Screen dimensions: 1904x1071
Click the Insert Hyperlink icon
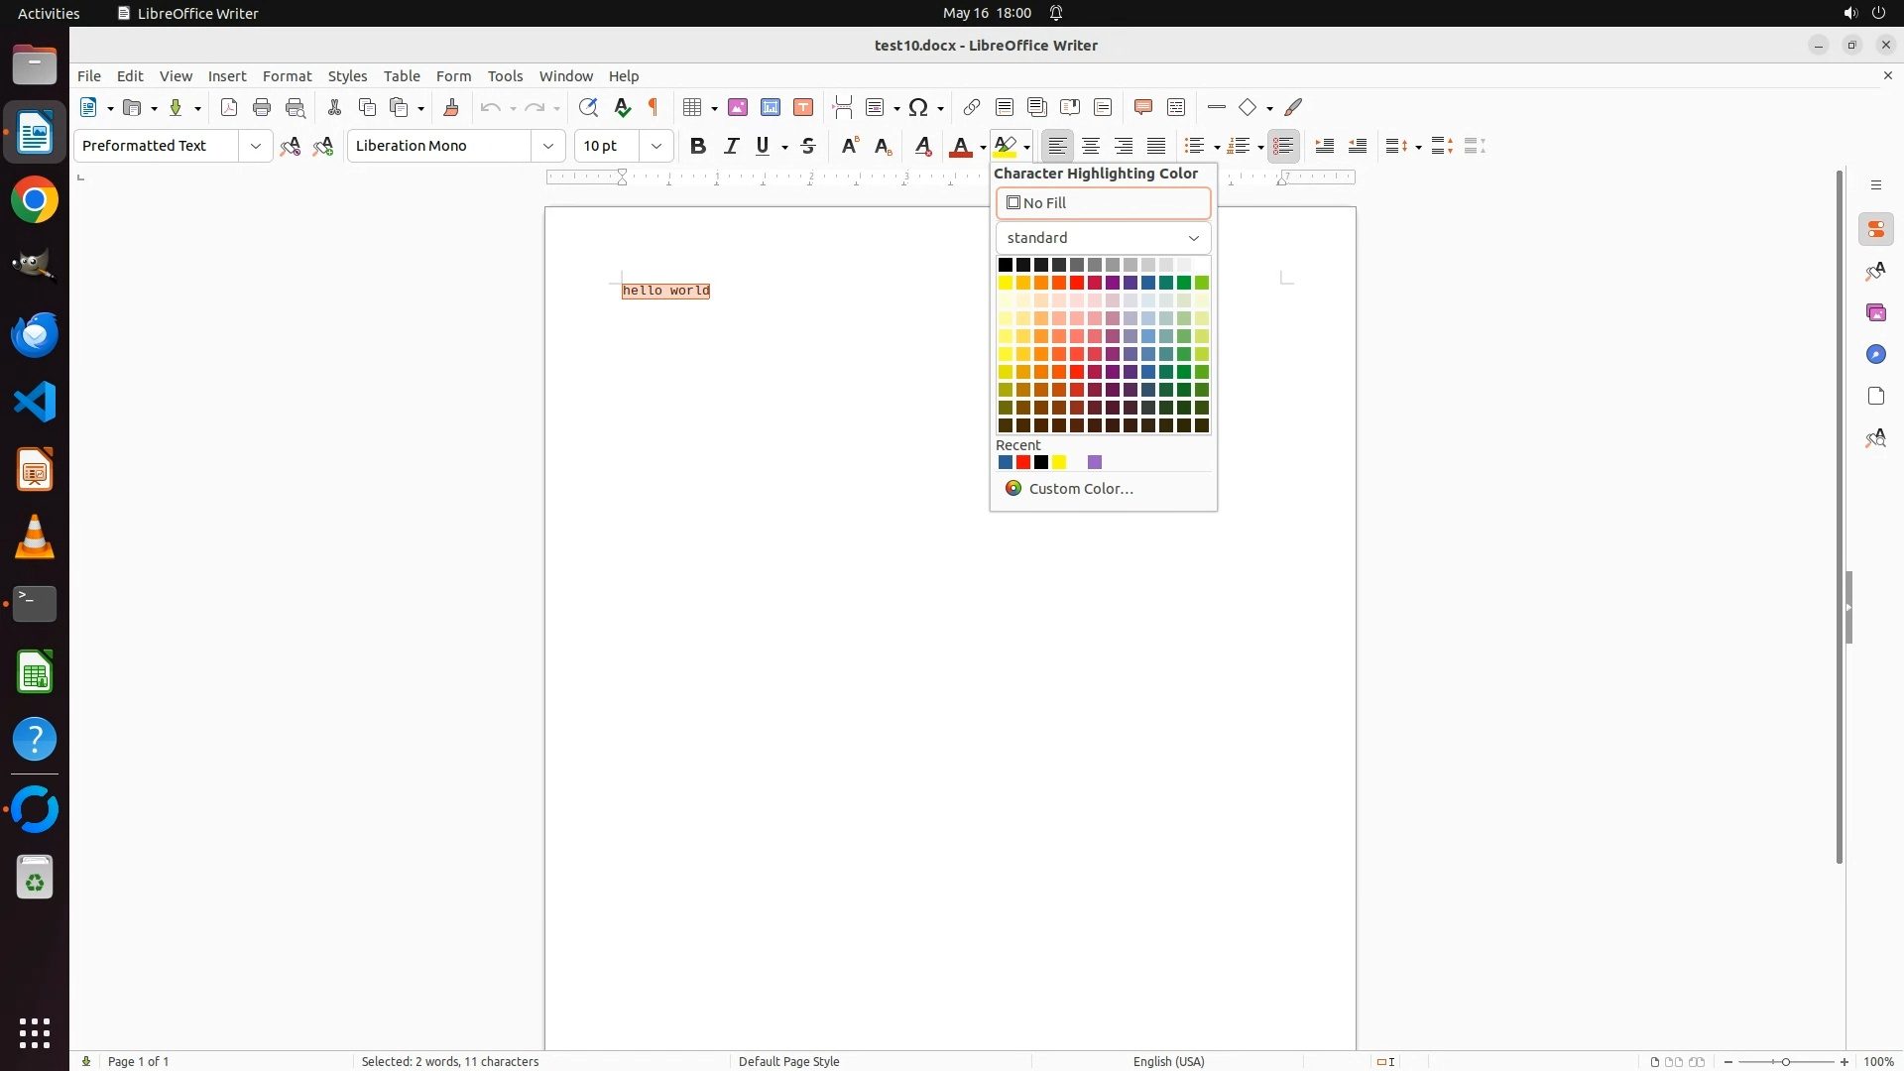coord(972,107)
